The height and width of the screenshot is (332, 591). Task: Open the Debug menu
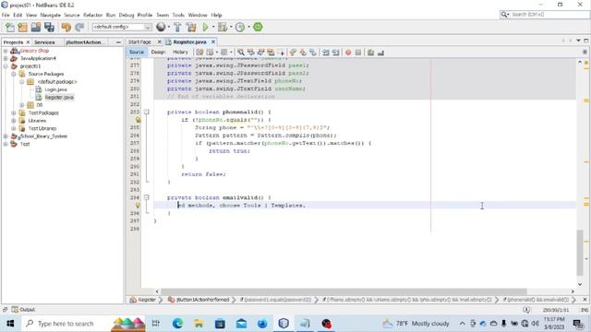[x=127, y=15]
